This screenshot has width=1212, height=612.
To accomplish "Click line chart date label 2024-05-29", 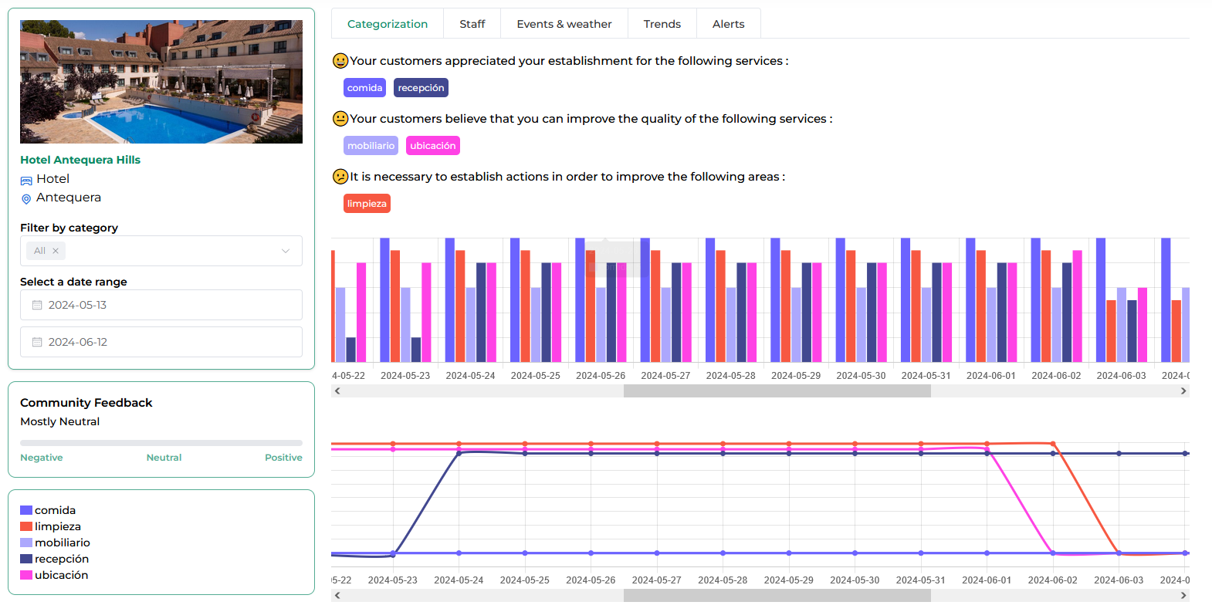I will point(788,580).
